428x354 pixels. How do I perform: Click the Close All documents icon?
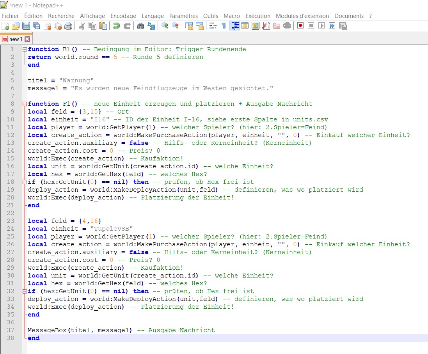[58, 26]
